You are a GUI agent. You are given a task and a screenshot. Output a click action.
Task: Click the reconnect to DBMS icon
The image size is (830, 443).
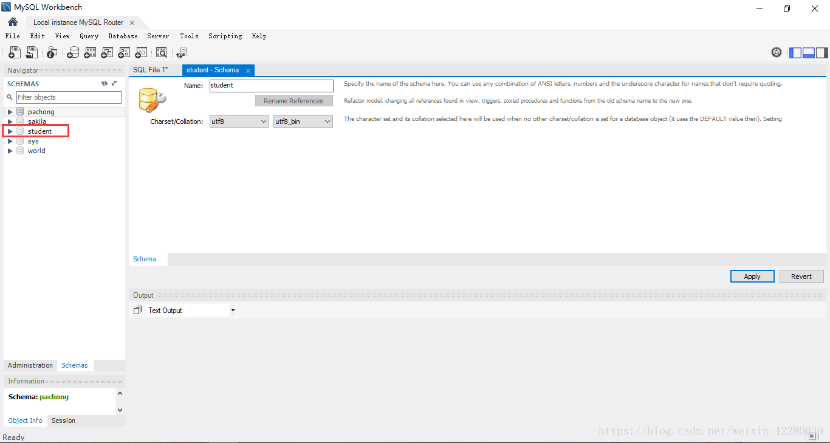[x=182, y=52]
